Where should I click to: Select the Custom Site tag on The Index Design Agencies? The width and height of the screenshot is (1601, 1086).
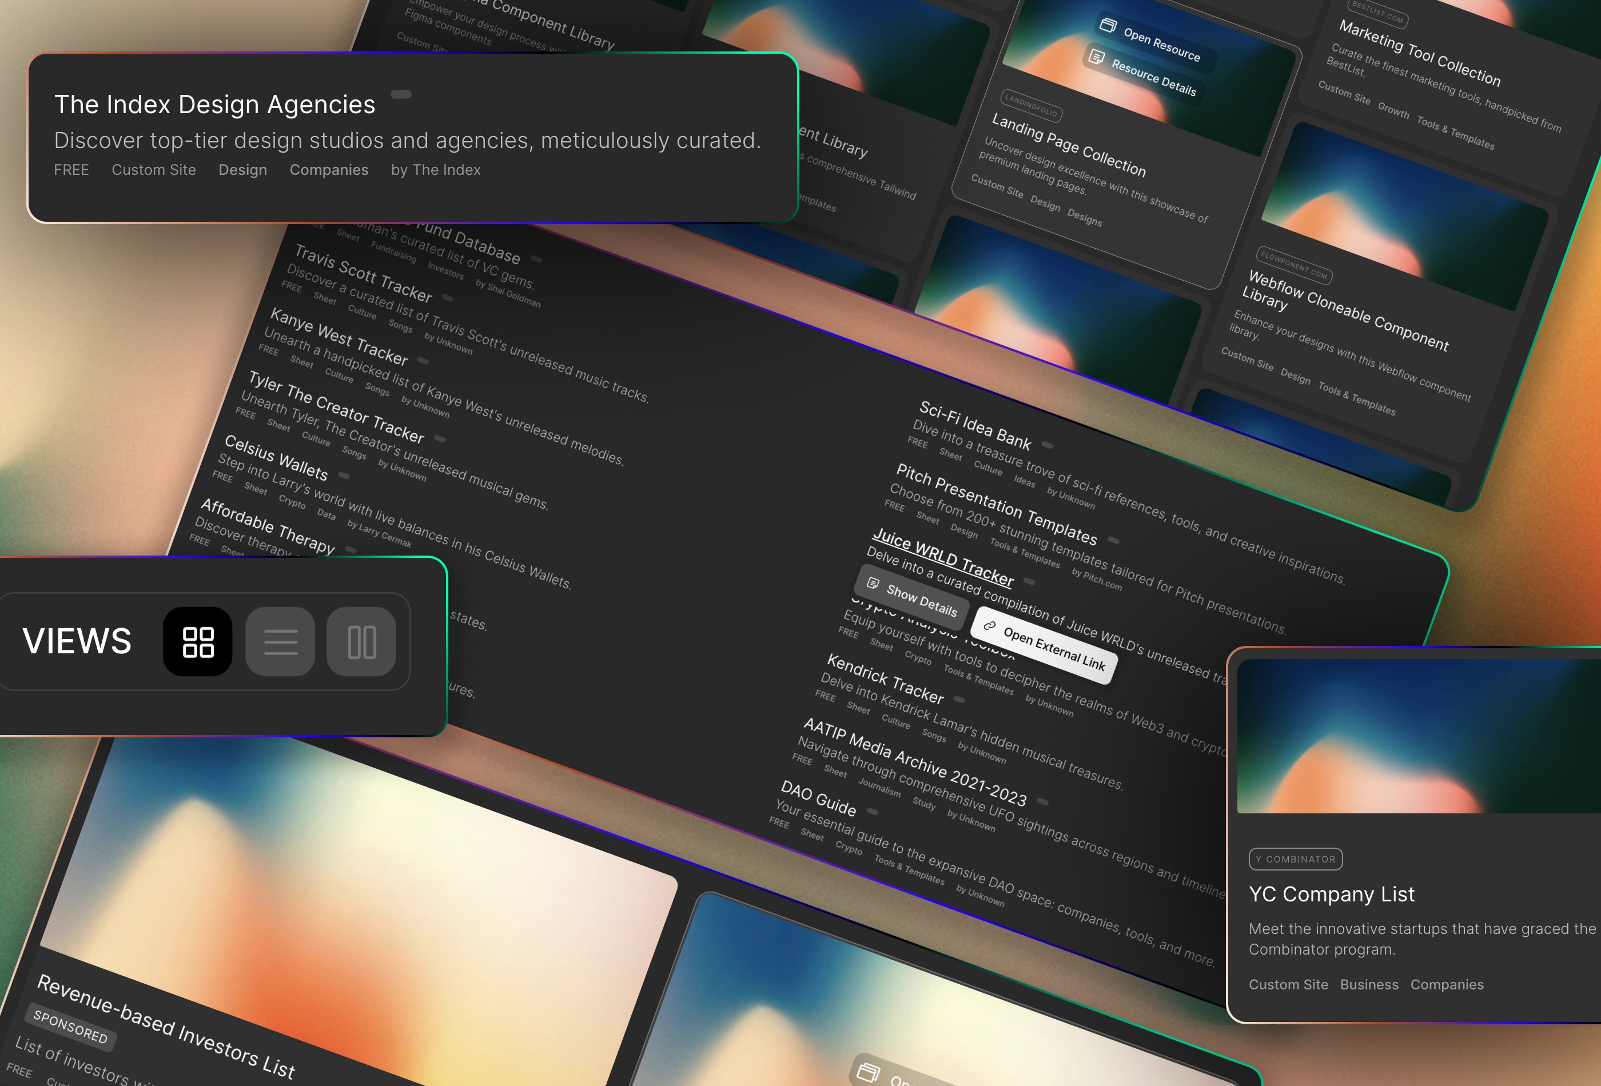pyautogui.click(x=154, y=170)
